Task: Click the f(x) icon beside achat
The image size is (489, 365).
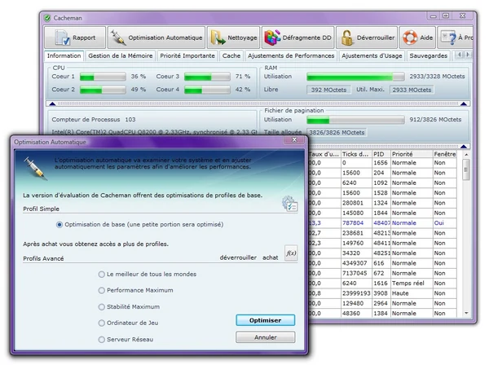Action: [x=291, y=253]
